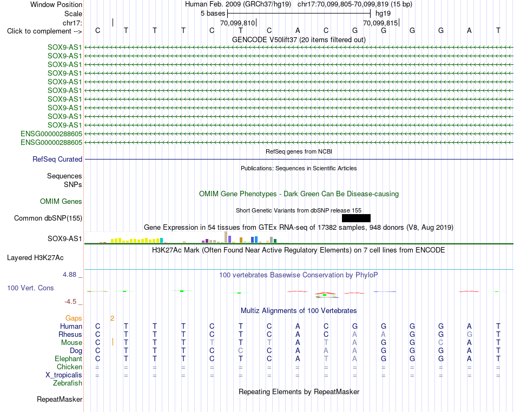Image resolution: width=514 pixels, height=412 pixels.
Task: Click the GTEx tissue expression bar chart
Action: point(187,237)
